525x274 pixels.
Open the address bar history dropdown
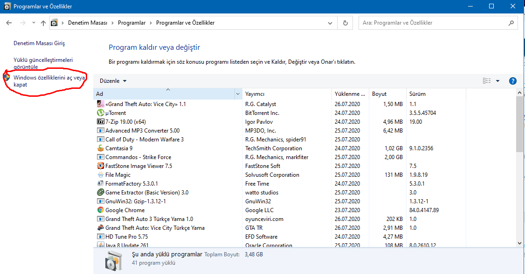[331, 23]
